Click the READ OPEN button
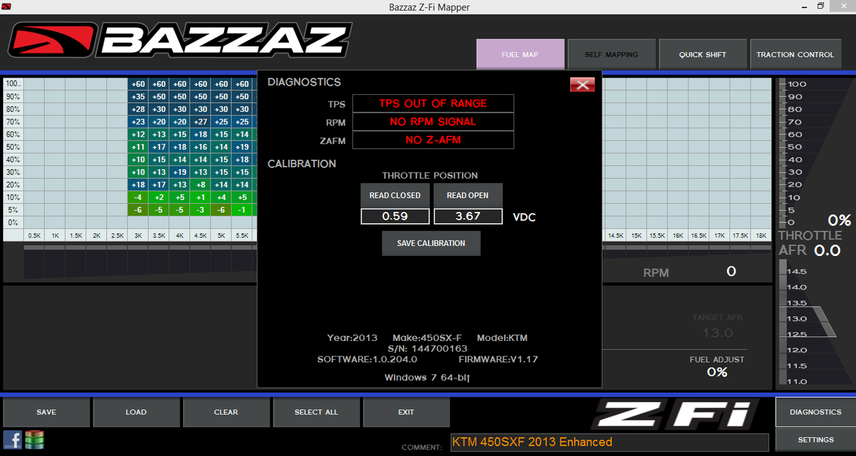856x456 pixels. pos(468,195)
